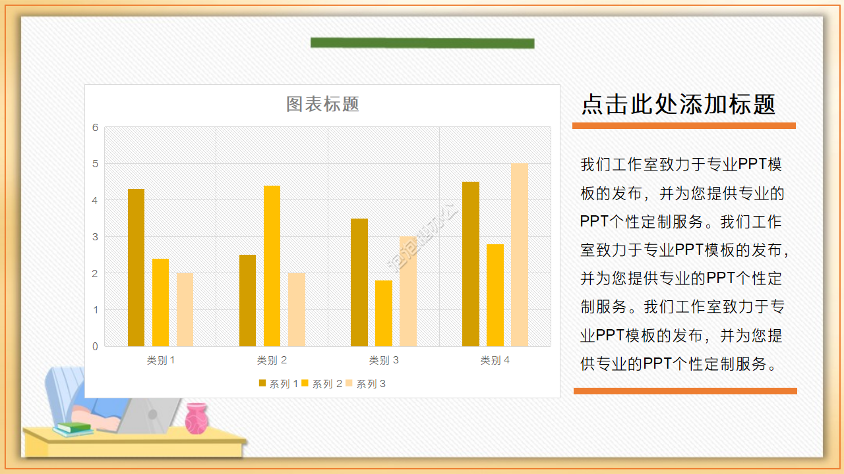844x474 pixels.
Task: Click the 系列 3 bar in 类别 2
Action: (x=297, y=309)
